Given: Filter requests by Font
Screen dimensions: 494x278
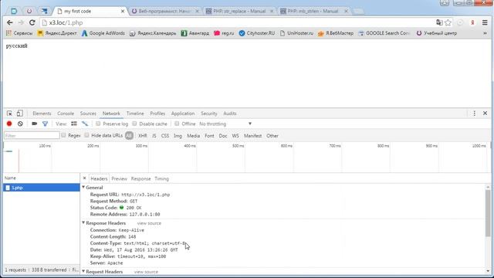Looking at the screenshot, I should click(x=209, y=136).
